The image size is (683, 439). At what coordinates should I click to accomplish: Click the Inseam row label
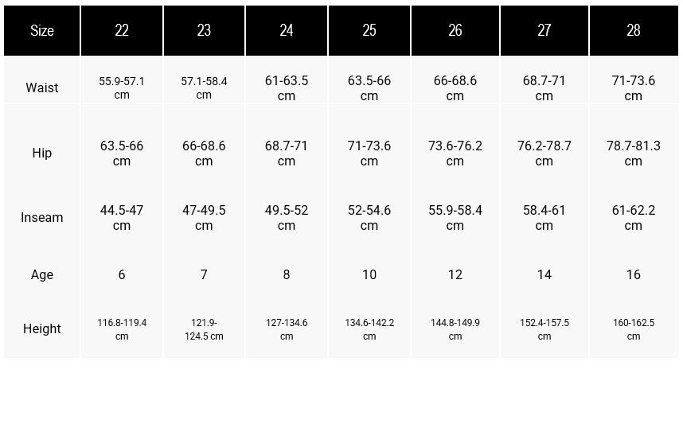click(42, 218)
